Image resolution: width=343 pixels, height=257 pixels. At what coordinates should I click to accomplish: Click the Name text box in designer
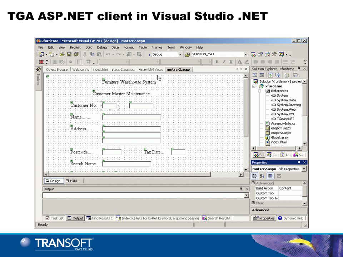pyautogui.click(x=131, y=117)
